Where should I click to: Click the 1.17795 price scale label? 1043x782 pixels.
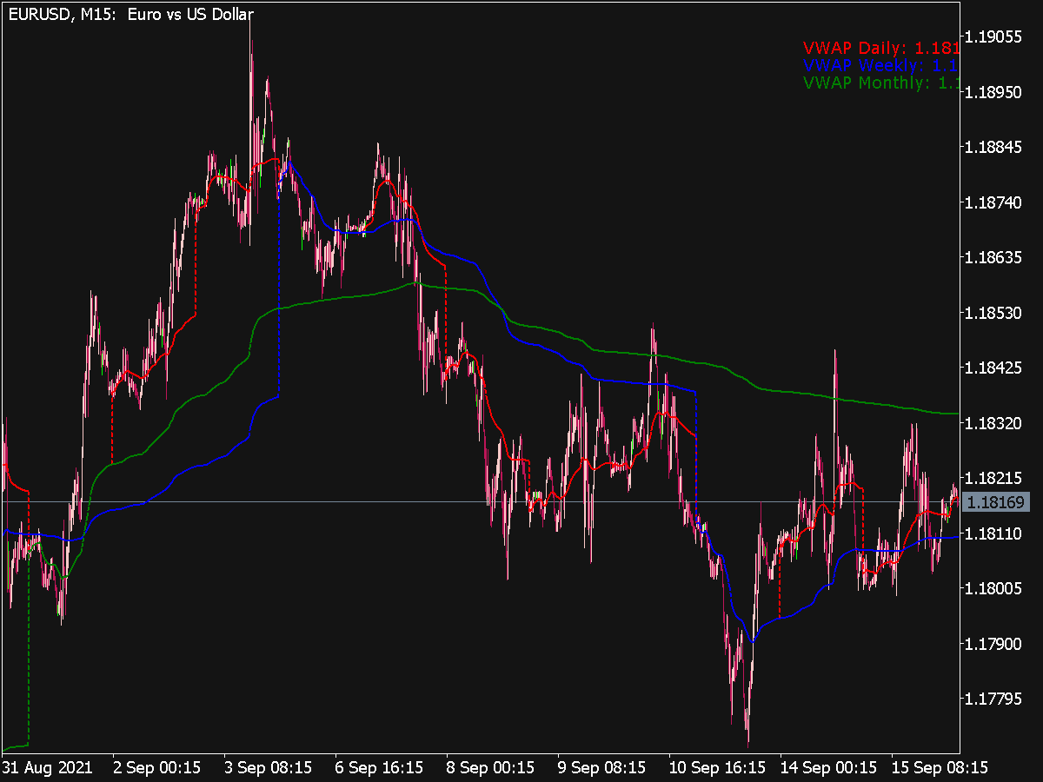[x=996, y=697]
